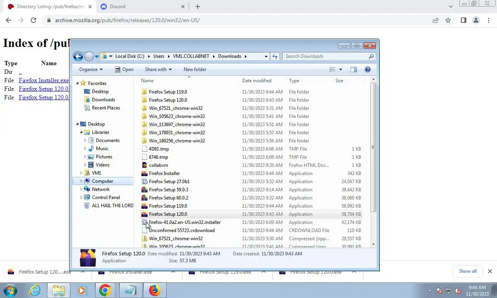
Task: Select the Unconfirmed 55723.crdownload file
Action: [182, 230]
